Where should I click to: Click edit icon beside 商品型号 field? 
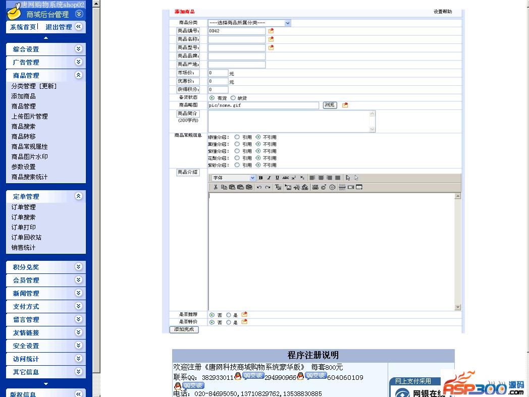[271, 47]
